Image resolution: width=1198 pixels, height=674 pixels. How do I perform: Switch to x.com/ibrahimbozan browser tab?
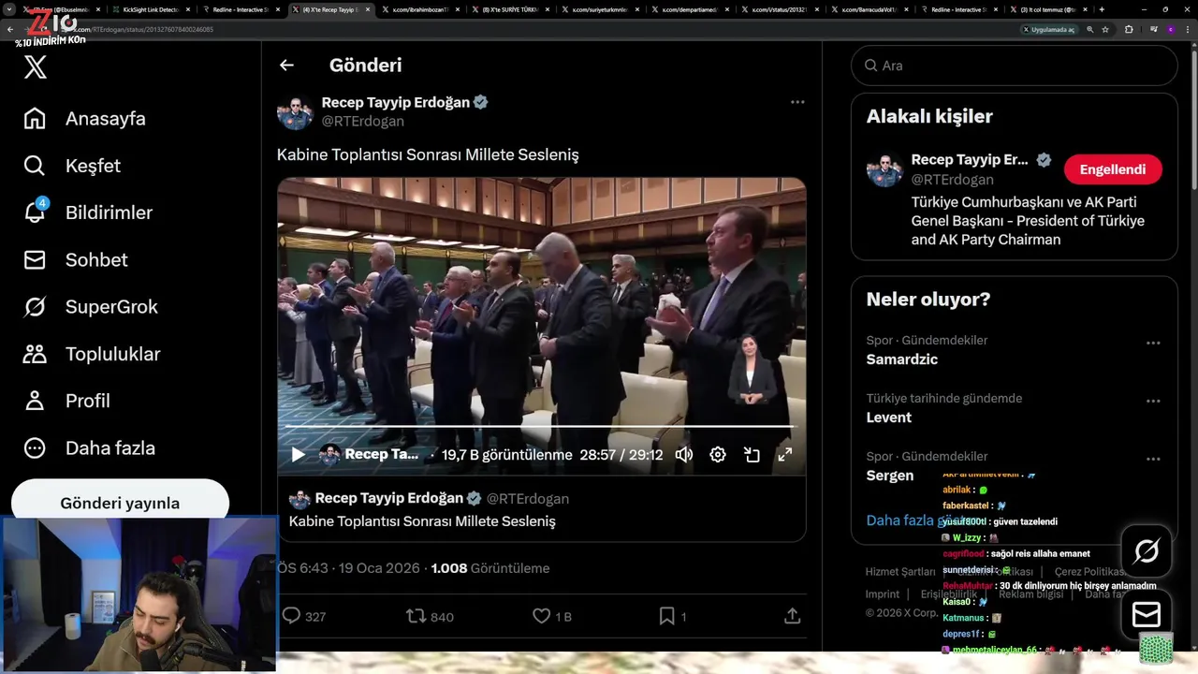click(419, 9)
